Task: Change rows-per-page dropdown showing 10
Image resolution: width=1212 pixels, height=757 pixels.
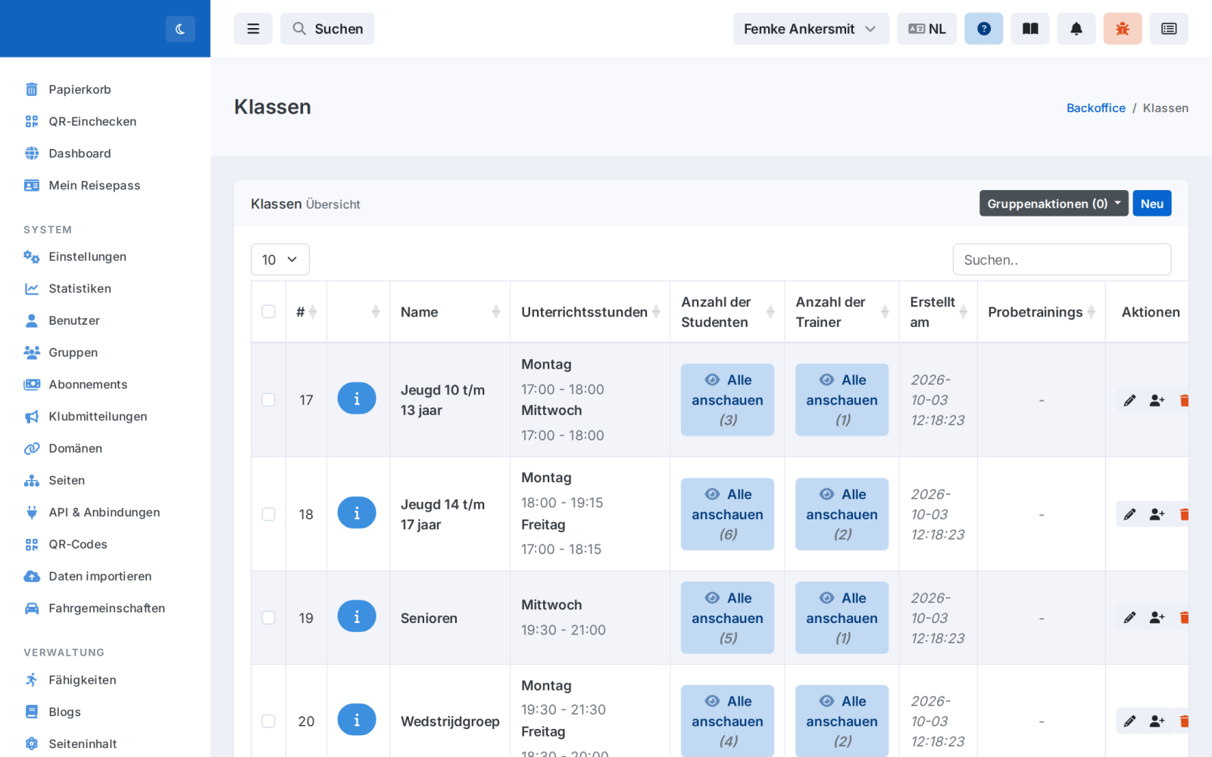Action: (280, 260)
